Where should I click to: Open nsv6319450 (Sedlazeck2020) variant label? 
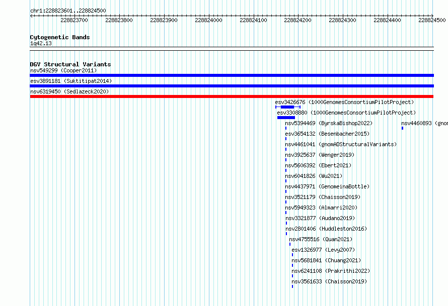[x=69, y=91]
